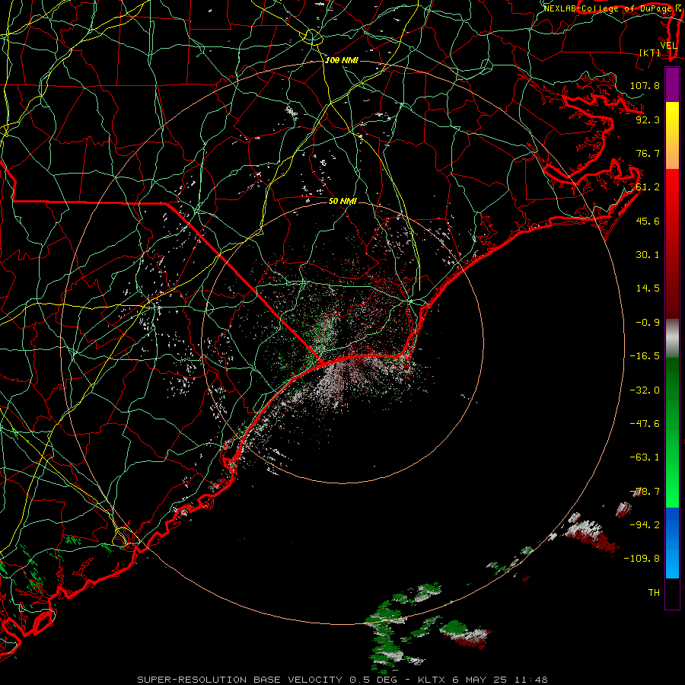Select the 61.2 legend value
Image resolution: width=685 pixels, height=685 pixels.
pos(648,187)
